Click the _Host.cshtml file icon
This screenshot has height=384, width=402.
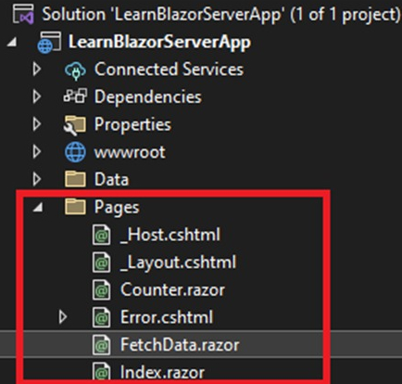point(102,236)
